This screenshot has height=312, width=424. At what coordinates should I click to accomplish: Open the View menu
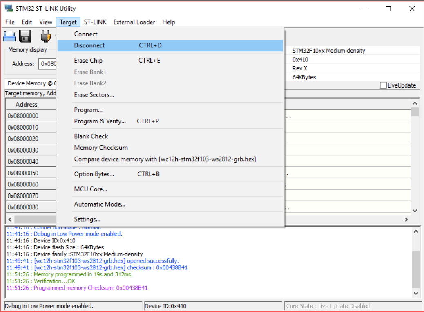click(x=46, y=22)
